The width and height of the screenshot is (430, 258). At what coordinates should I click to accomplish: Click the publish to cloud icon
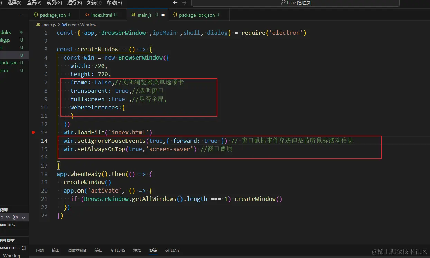[x=8, y=217]
